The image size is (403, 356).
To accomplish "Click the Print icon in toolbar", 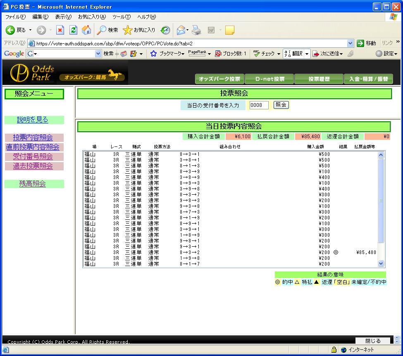I will (196, 30).
